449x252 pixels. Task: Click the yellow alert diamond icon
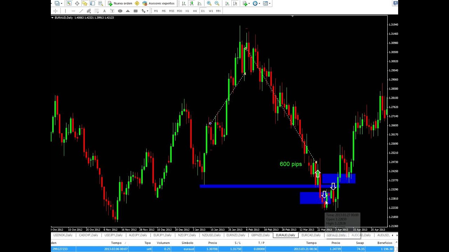coord(137,3)
